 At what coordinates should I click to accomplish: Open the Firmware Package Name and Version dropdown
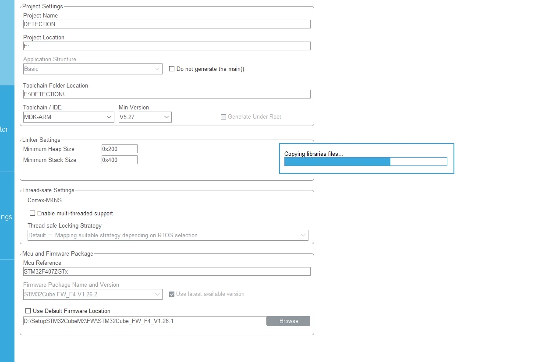click(92, 294)
